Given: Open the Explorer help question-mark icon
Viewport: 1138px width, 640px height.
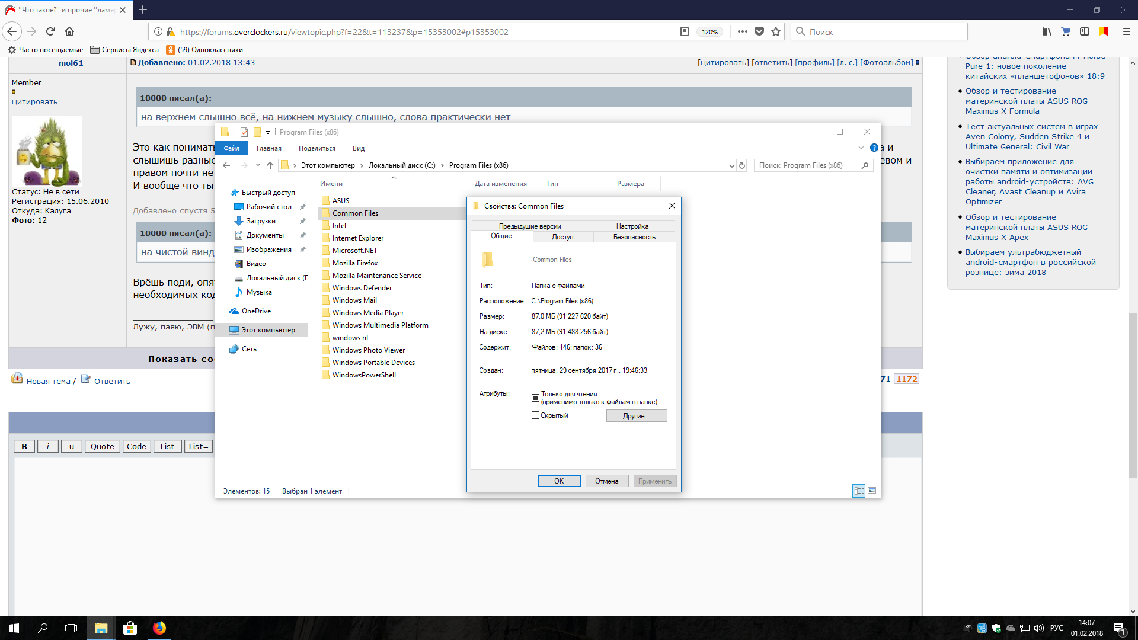Looking at the screenshot, I should (874, 148).
